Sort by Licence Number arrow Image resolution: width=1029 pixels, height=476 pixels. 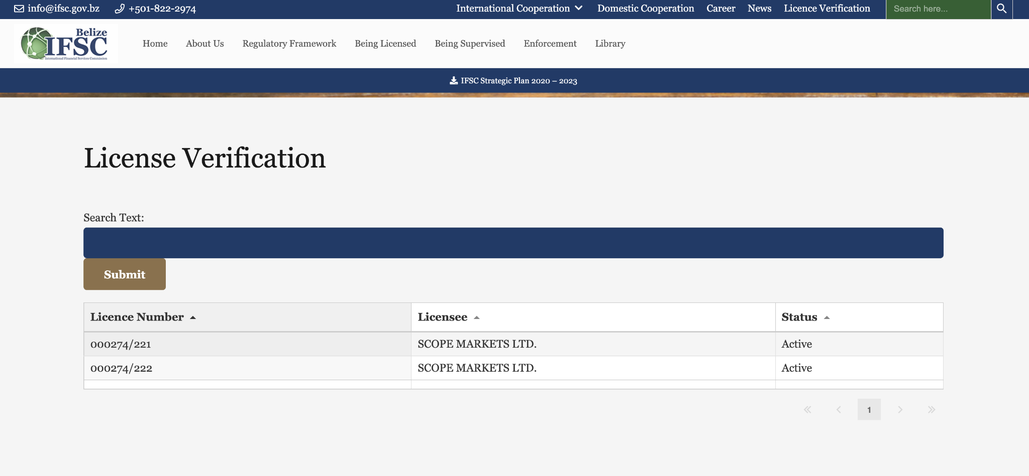tap(193, 318)
